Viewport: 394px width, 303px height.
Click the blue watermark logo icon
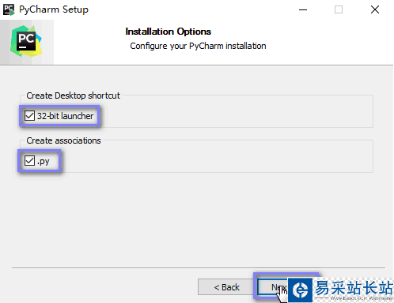click(x=301, y=290)
